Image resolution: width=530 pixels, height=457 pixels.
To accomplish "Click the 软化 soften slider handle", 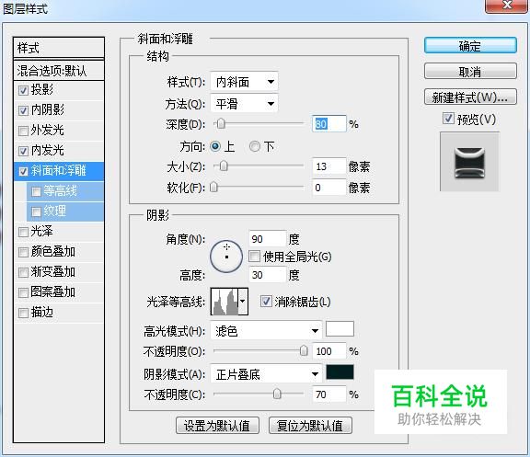I will click(213, 188).
